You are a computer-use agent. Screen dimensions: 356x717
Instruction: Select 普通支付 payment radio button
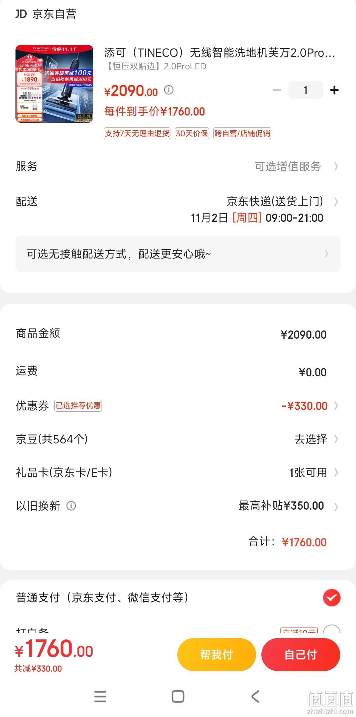click(x=332, y=597)
